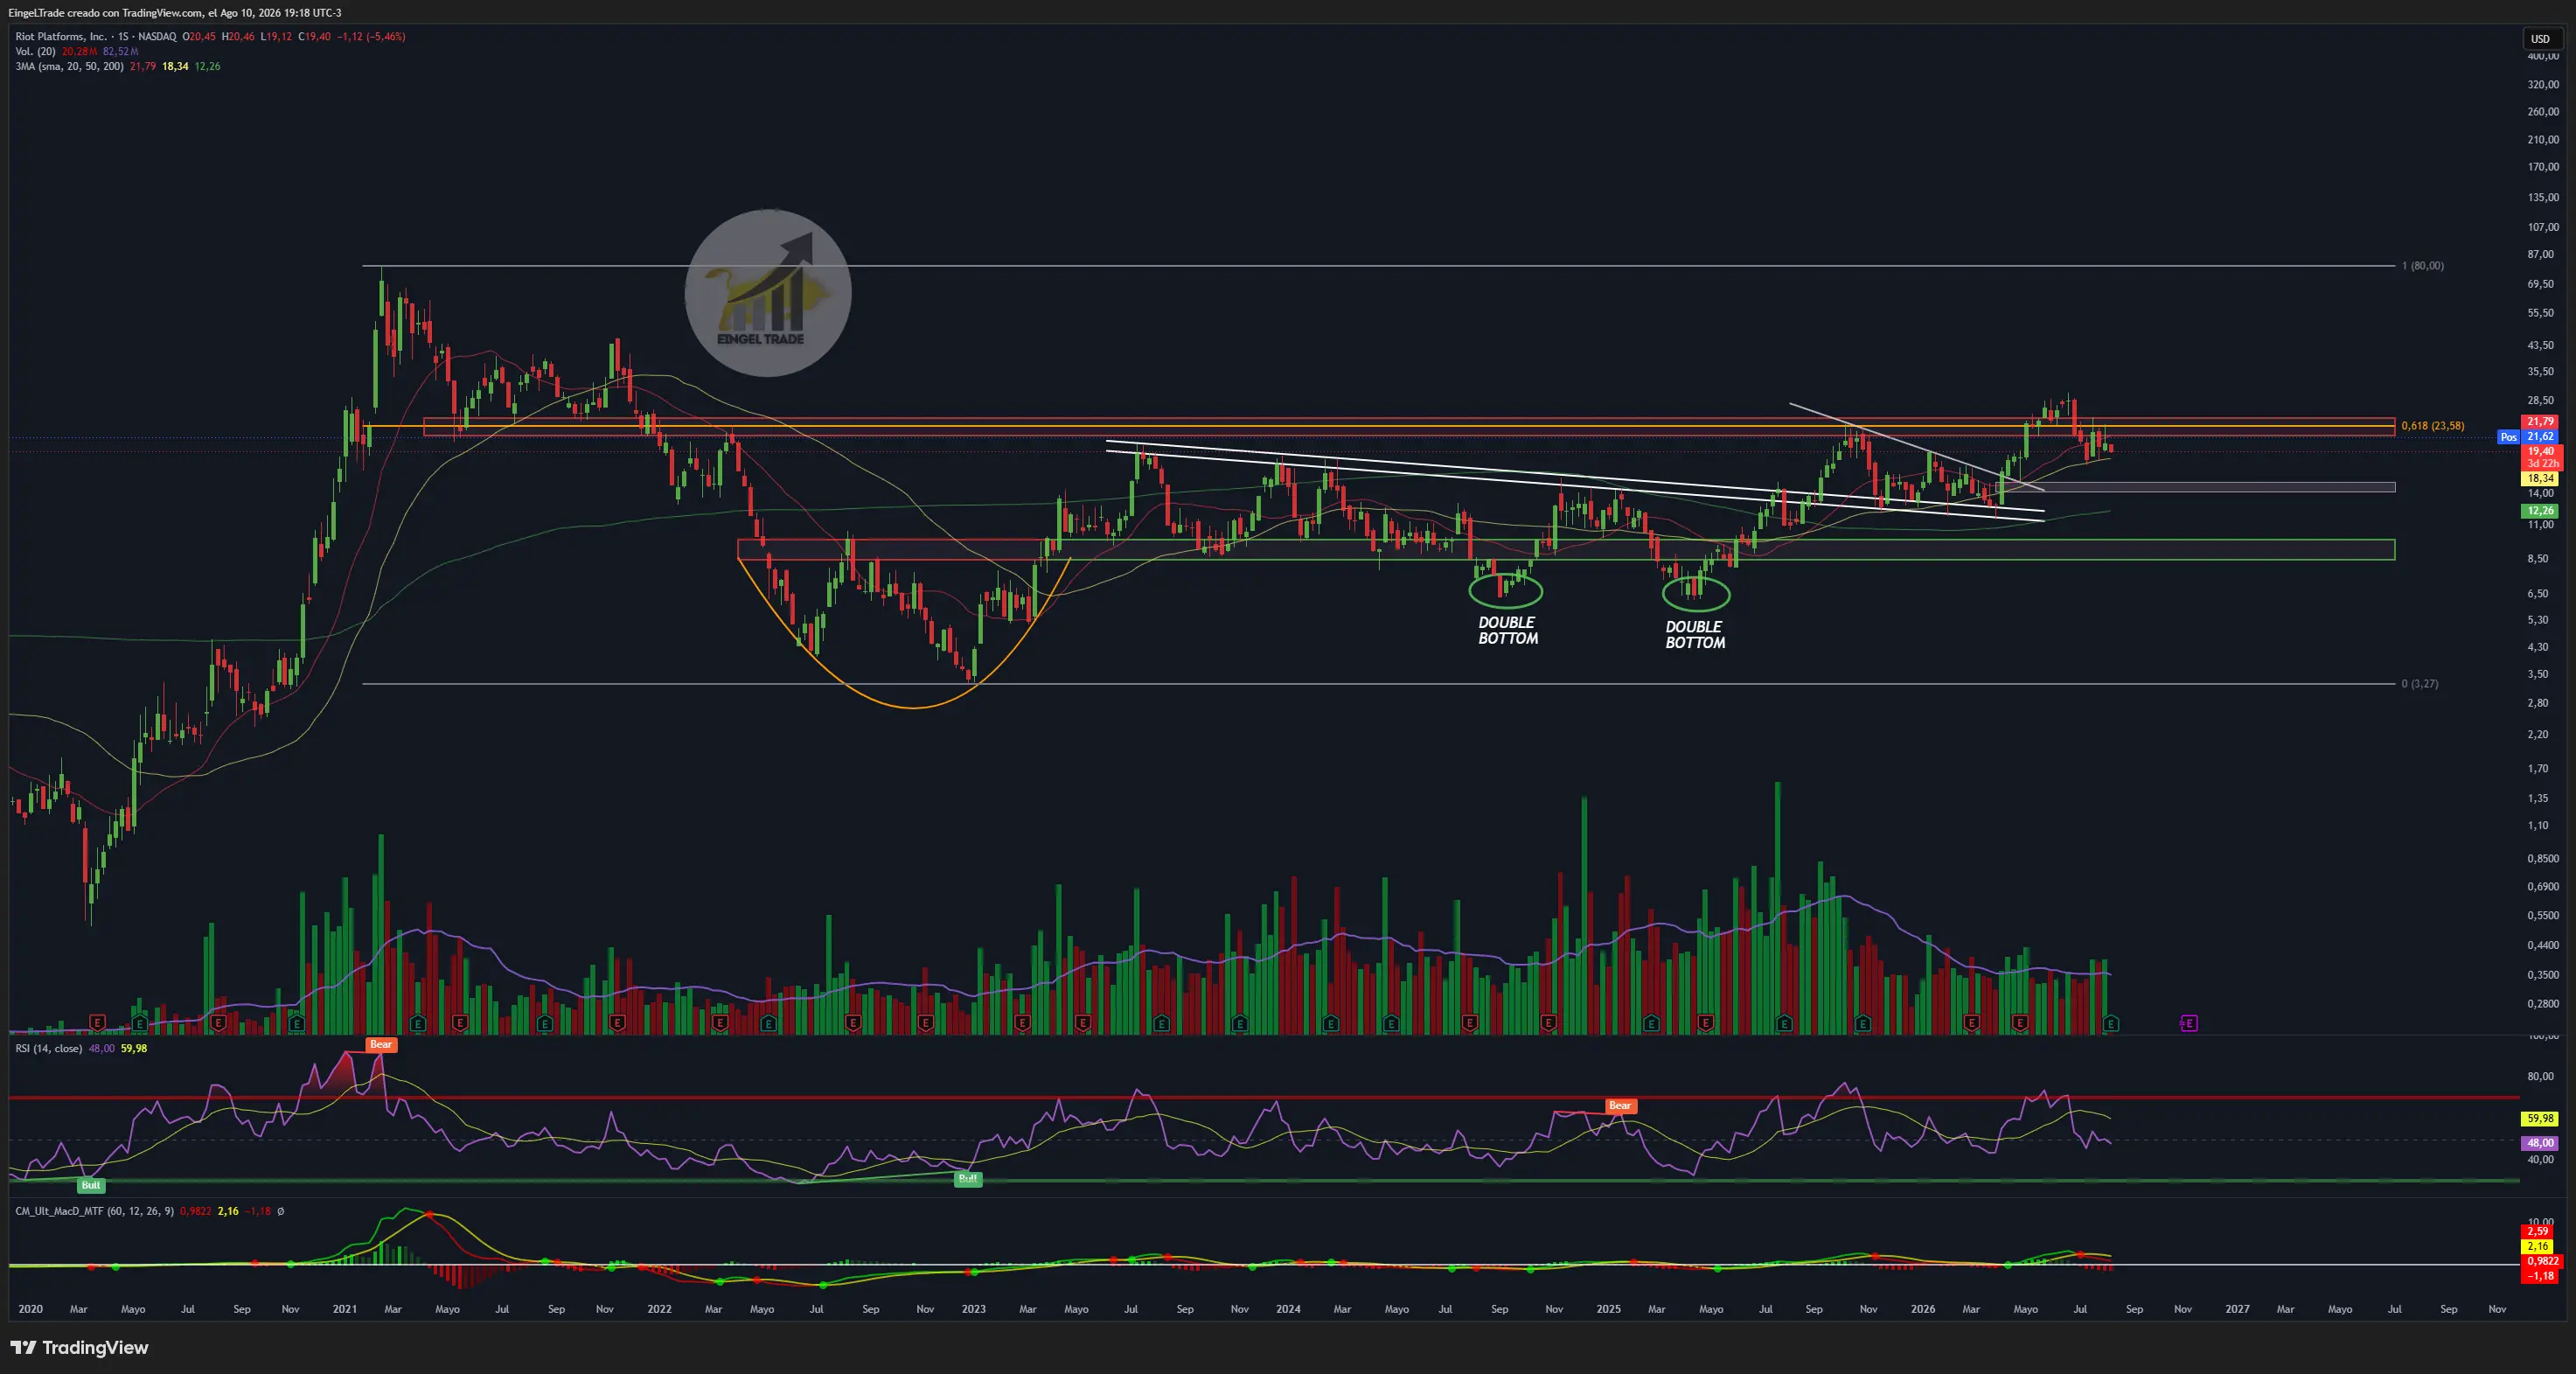The height and width of the screenshot is (1374, 2576).
Task: Click the 0,9822 label on the MACD scale
Action: pyautogui.click(x=2542, y=1261)
